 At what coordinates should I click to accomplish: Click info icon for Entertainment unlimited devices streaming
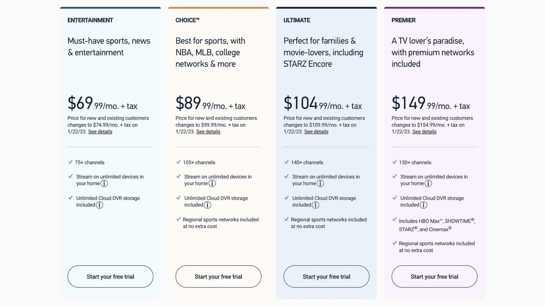click(x=104, y=183)
